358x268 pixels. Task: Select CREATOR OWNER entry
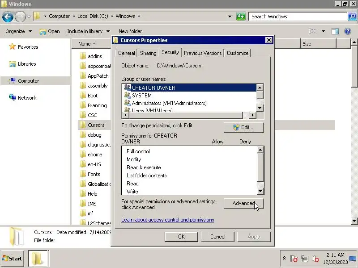coord(189,88)
